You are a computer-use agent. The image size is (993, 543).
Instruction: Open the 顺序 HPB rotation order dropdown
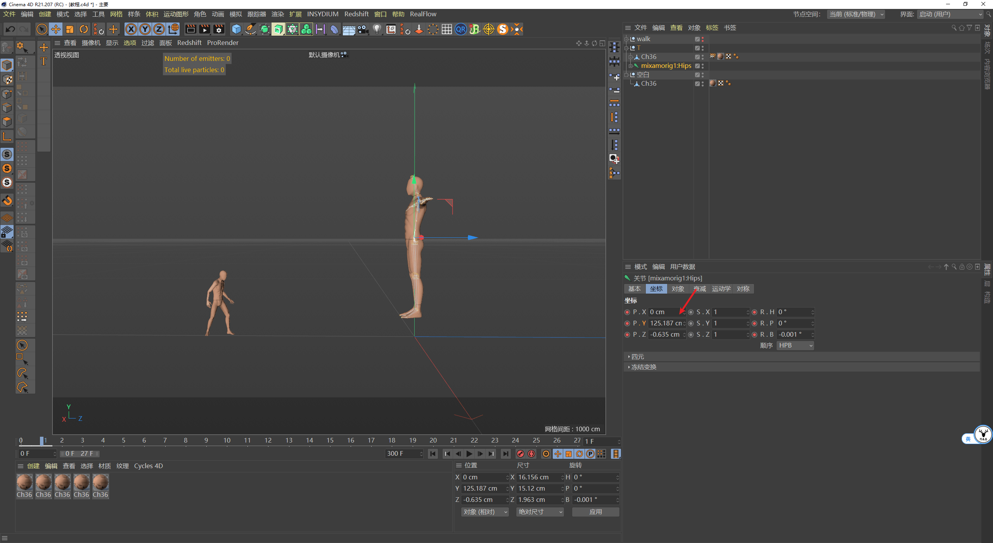tap(795, 345)
